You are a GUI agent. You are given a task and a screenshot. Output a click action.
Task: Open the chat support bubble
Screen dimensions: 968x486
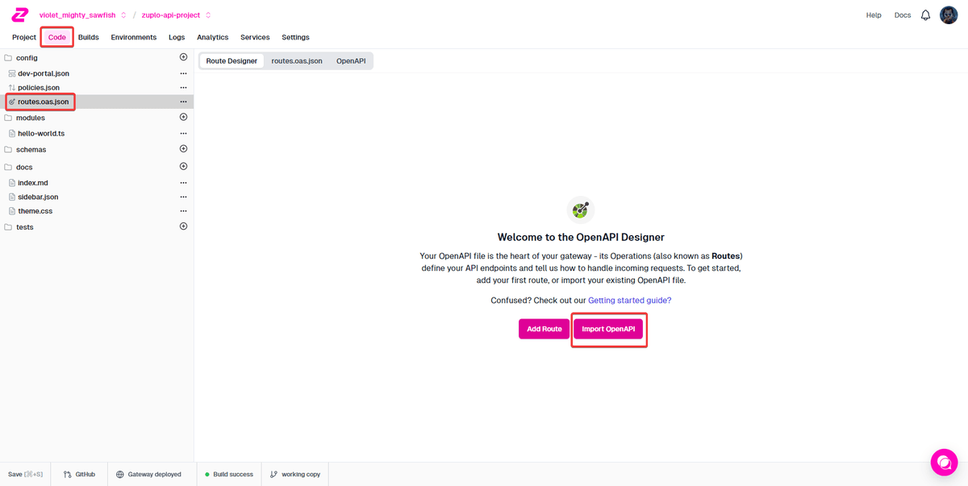(x=944, y=462)
